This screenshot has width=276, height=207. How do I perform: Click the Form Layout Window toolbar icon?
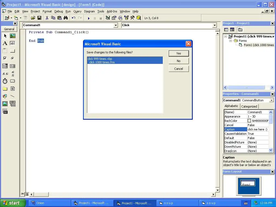click(x=120, y=18)
